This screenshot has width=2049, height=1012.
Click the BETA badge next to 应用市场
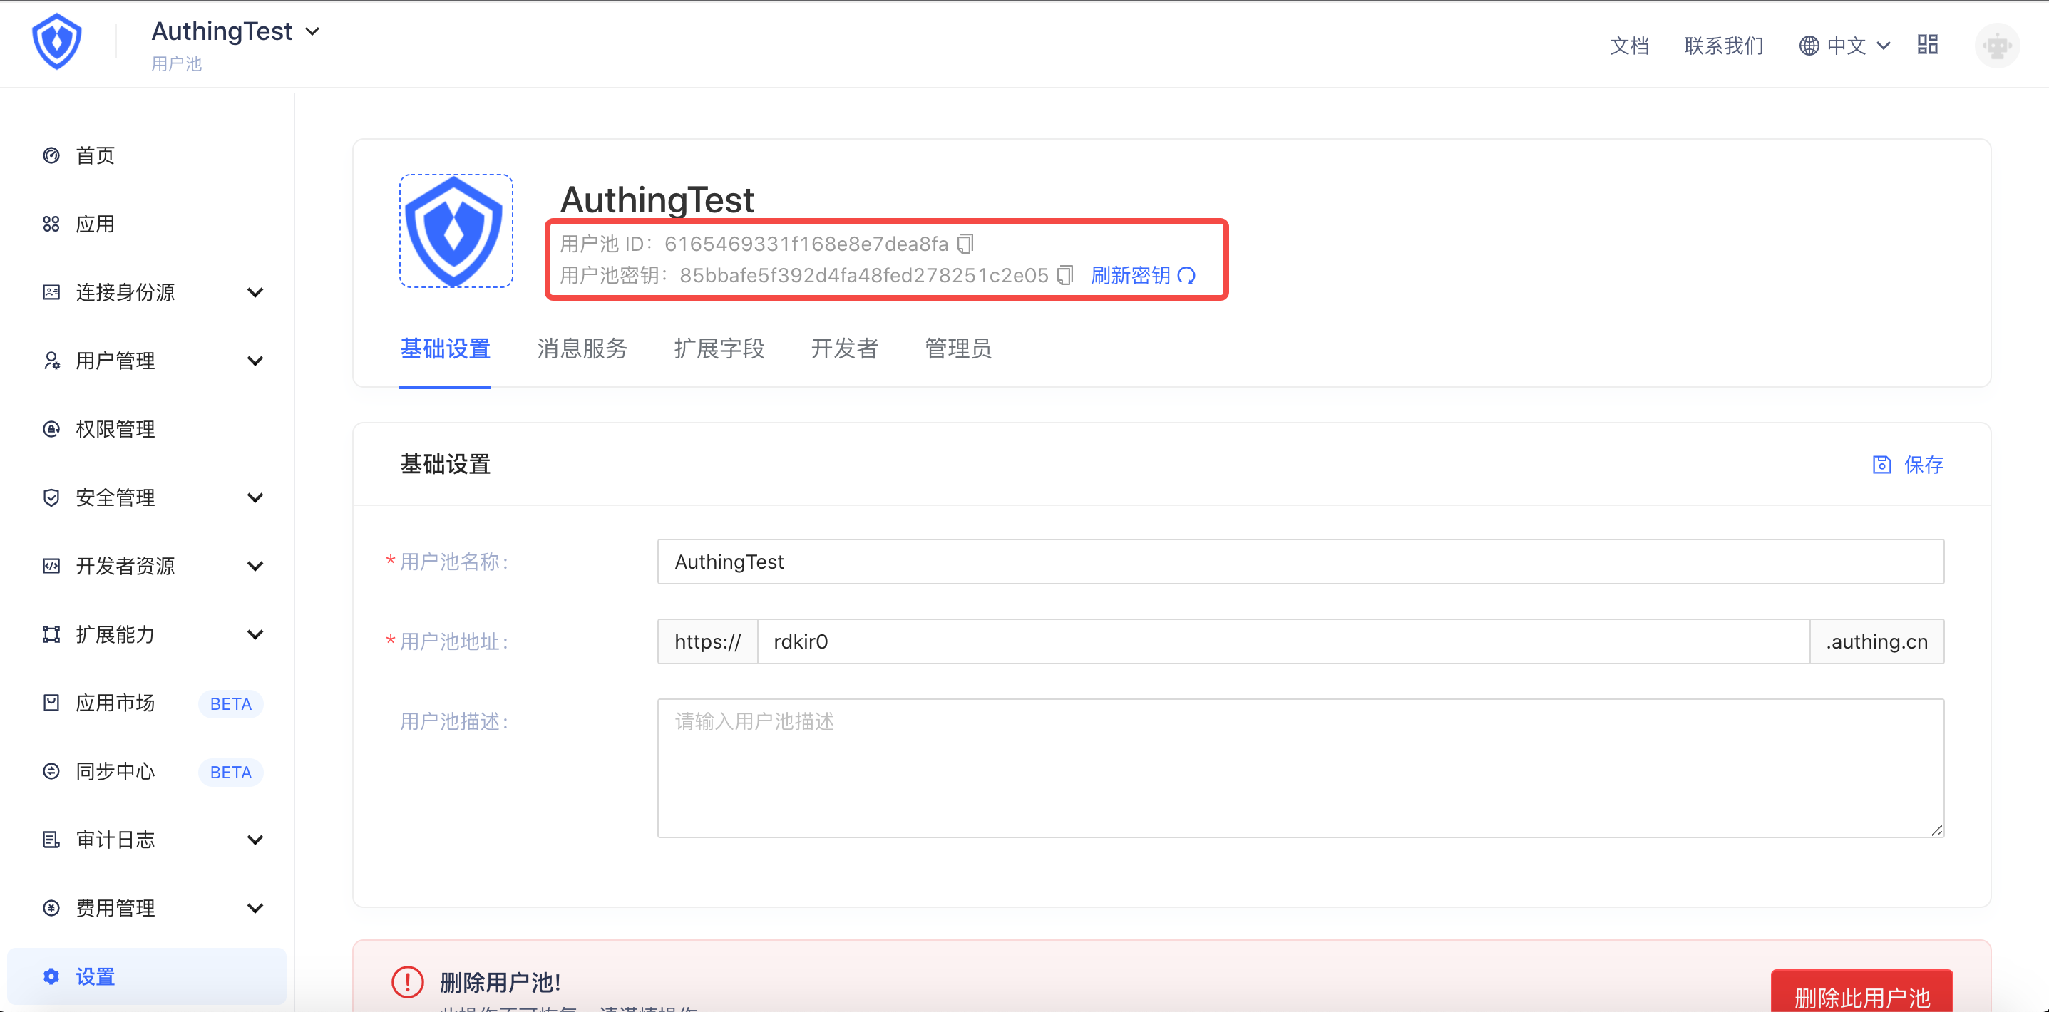[x=231, y=703]
